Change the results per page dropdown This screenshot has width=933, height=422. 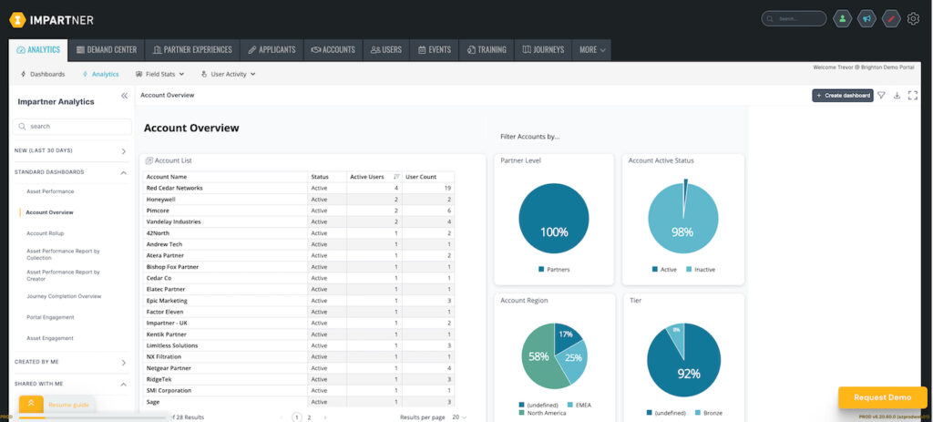[x=459, y=417]
